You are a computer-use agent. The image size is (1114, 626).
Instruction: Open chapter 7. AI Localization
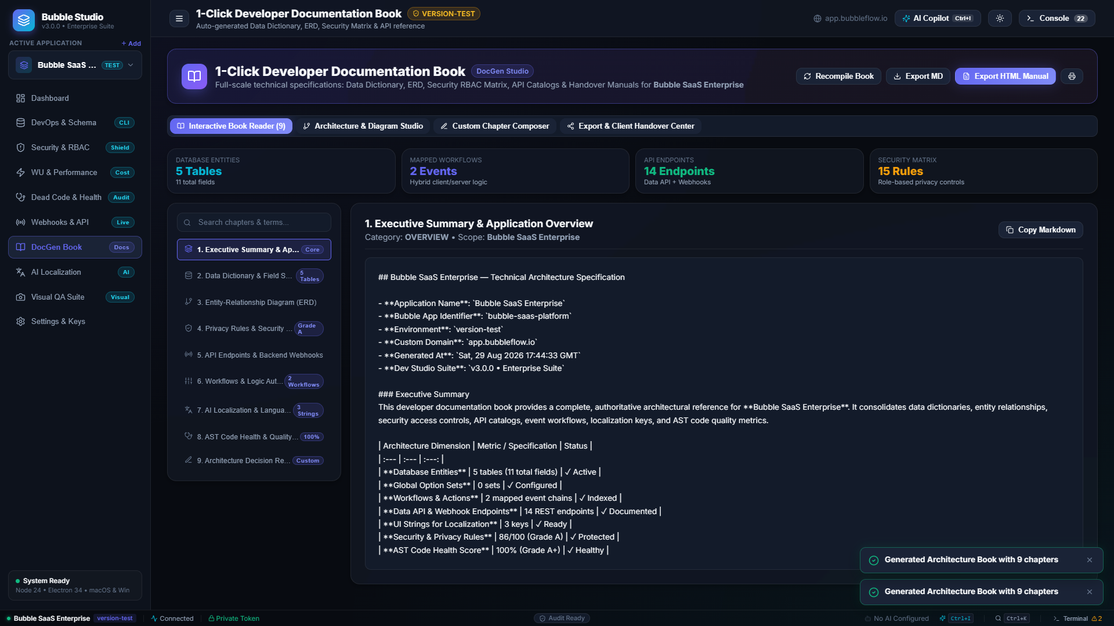(254, 410)
